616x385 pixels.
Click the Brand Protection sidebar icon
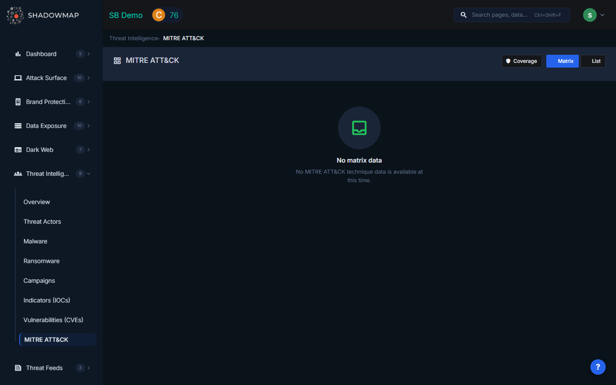pos(18,102)
